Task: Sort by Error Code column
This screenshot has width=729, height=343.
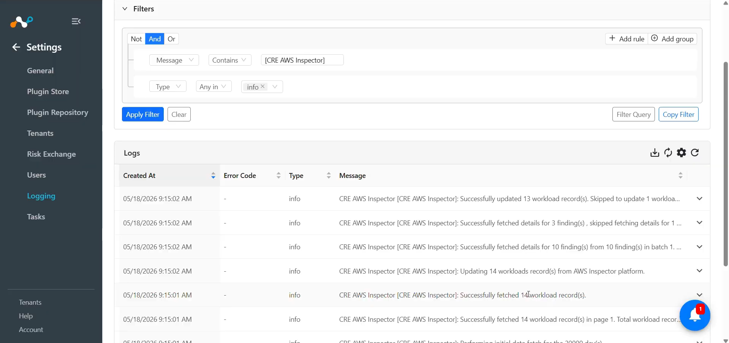Action: pos(278,176)
